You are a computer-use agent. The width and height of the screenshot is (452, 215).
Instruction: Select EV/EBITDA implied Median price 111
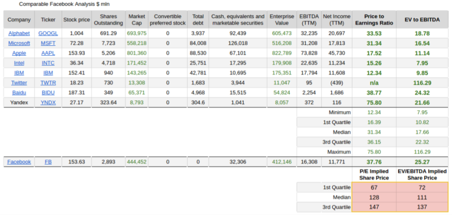(422, 198)
